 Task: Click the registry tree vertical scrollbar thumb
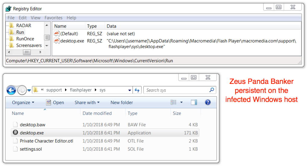(47, 37)
